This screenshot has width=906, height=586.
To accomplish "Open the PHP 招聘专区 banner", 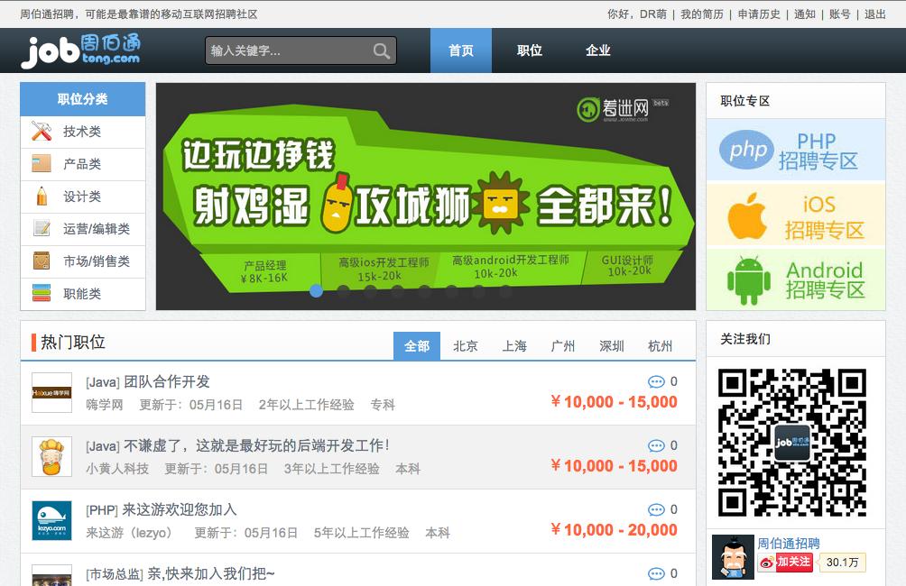I will pyautogui.click(x=796, y=151).
